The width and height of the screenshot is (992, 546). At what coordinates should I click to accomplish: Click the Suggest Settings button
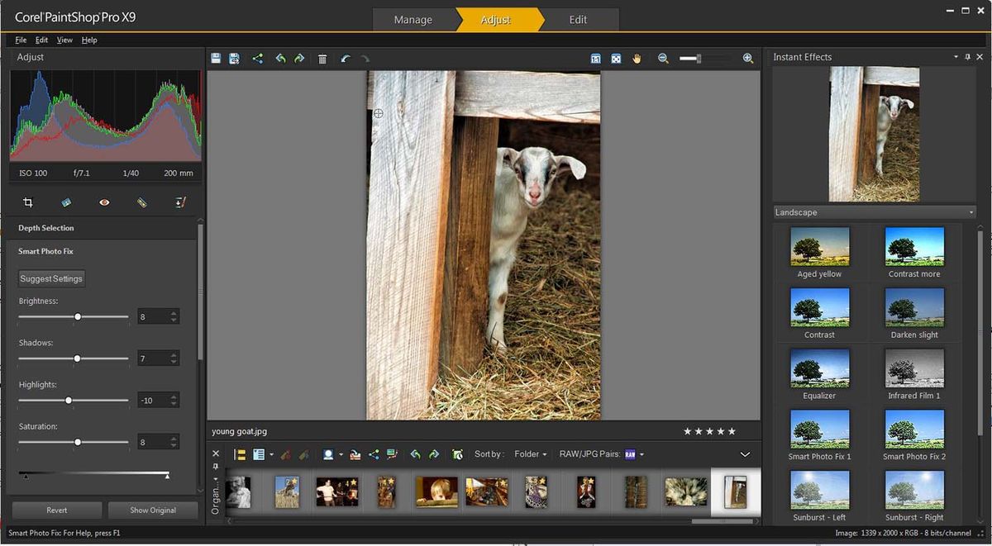tap(50, 278)
